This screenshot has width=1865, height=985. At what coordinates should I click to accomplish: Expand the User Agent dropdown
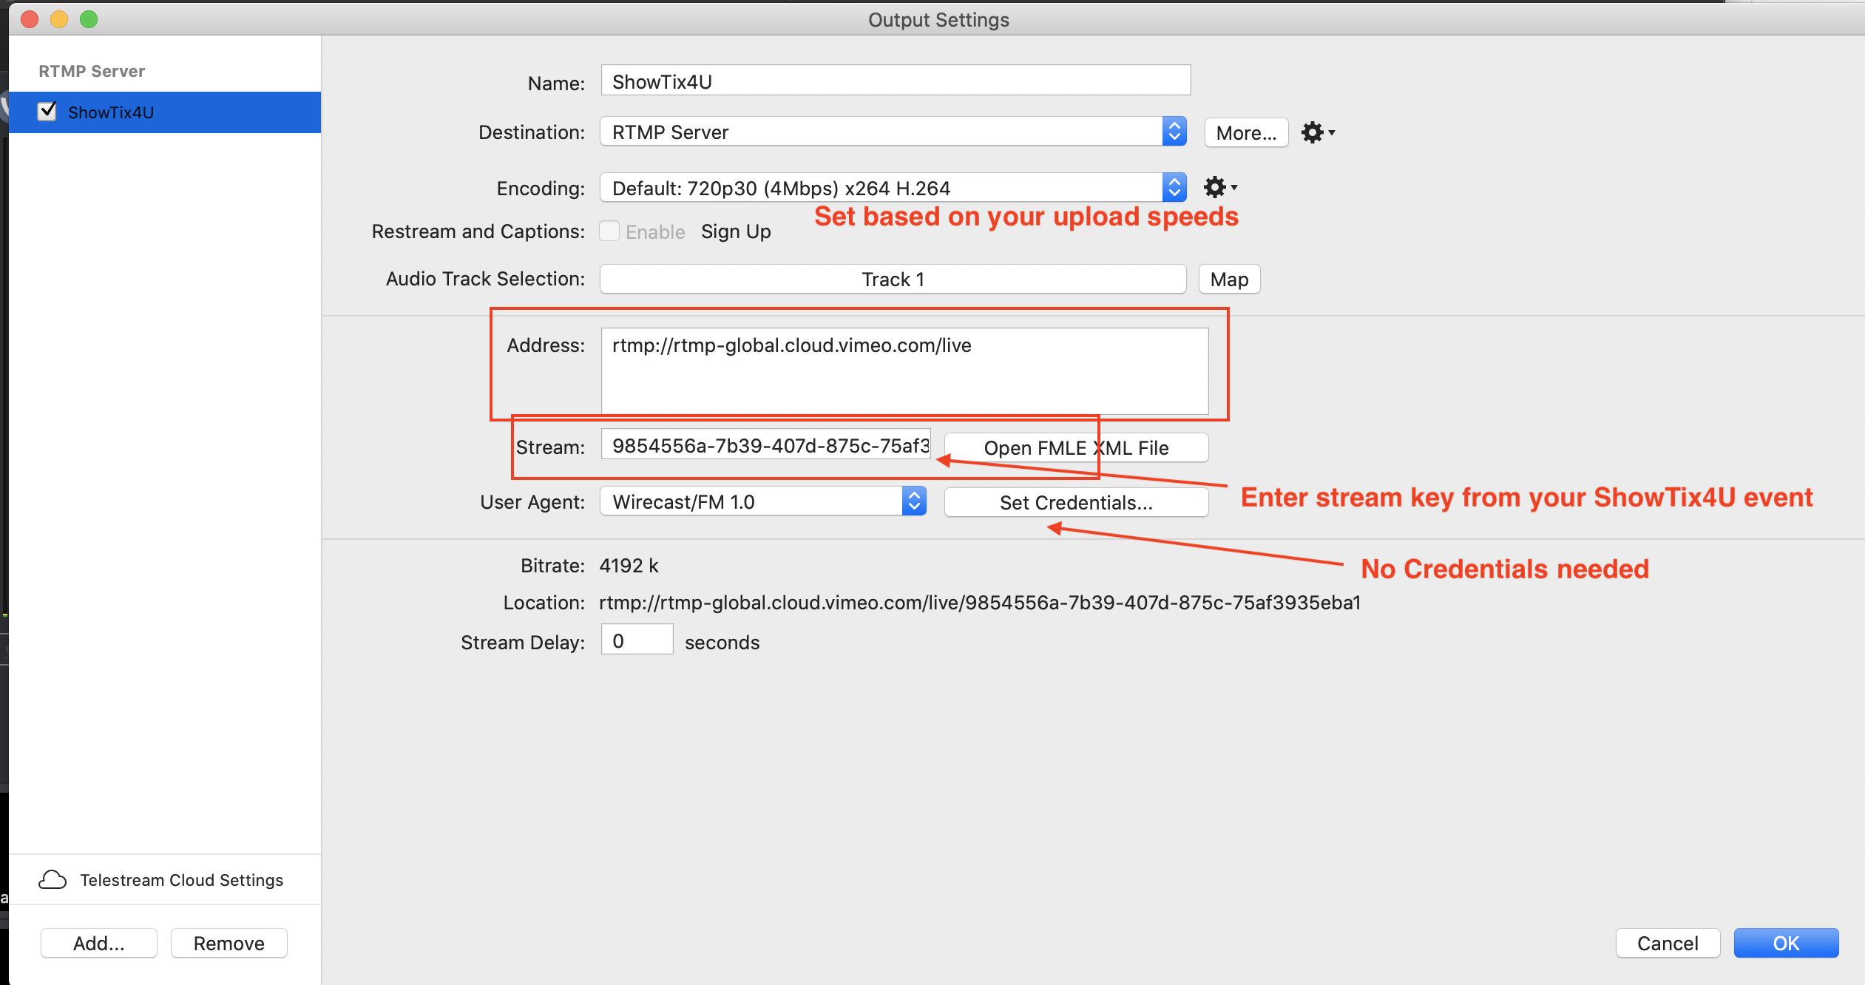point(763,501)
